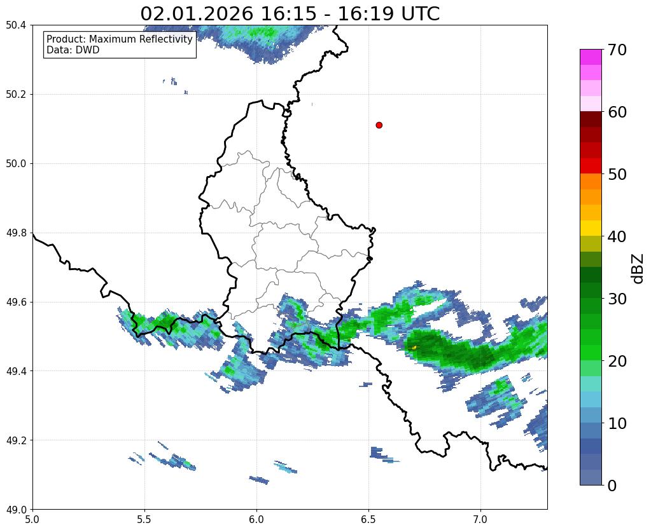651x530 pixels.
Task: Click the 50.2 latitude axis label
Action: coord(16,95)
